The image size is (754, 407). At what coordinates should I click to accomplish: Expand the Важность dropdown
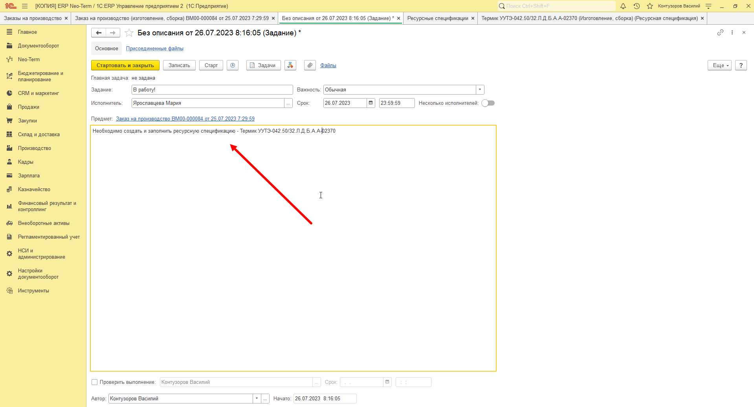(x=480, y=89)
